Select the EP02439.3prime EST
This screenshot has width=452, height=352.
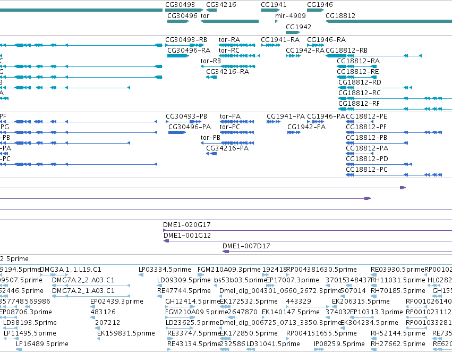point(93,307)
